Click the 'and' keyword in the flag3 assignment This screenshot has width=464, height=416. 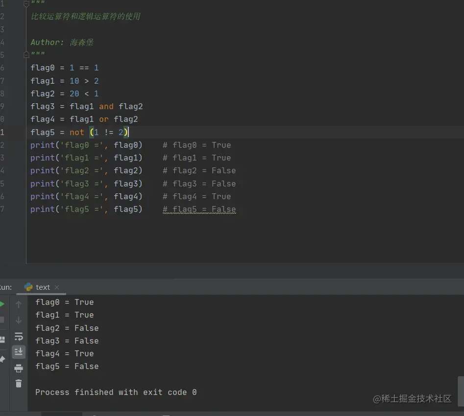coord(106,106)
